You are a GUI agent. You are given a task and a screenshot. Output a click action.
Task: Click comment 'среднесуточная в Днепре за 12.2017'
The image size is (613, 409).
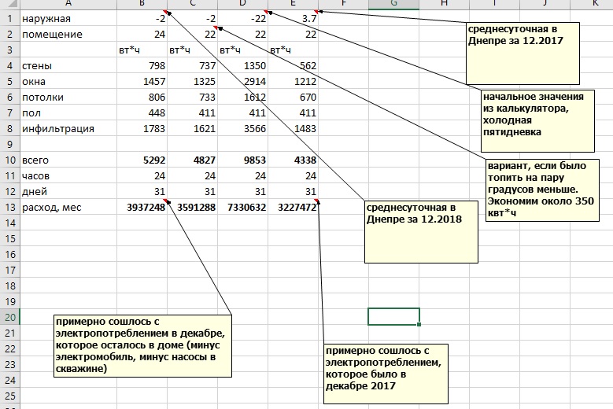[523, 53]
